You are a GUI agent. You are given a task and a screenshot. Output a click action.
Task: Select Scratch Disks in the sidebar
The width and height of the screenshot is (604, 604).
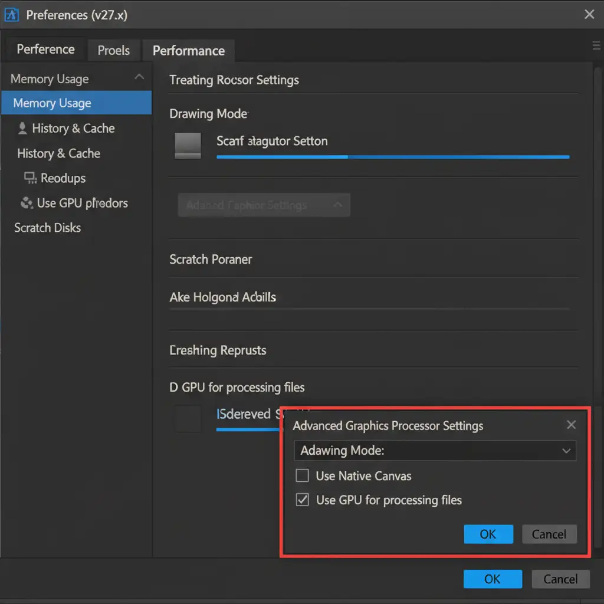pos(47,228)
